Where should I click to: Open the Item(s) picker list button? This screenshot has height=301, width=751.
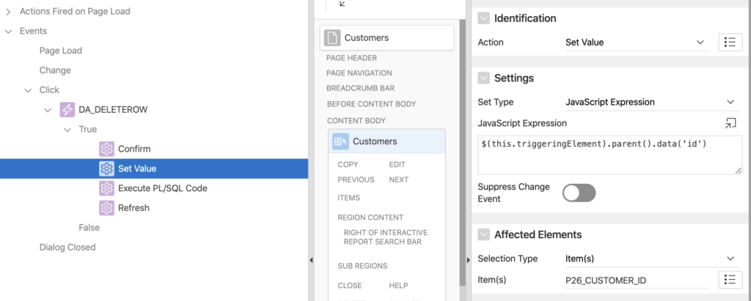point(730,280)
